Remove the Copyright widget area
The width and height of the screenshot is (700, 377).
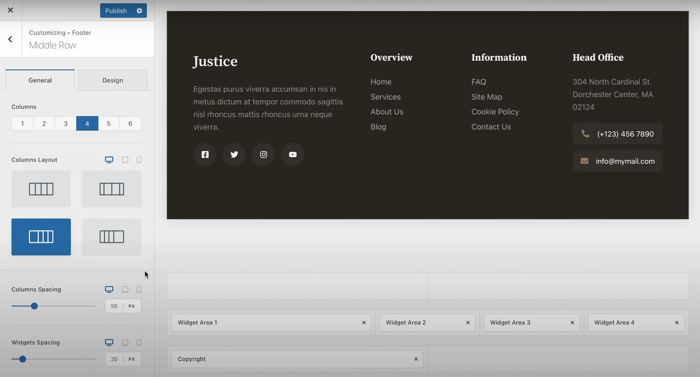tap(415, 359)
